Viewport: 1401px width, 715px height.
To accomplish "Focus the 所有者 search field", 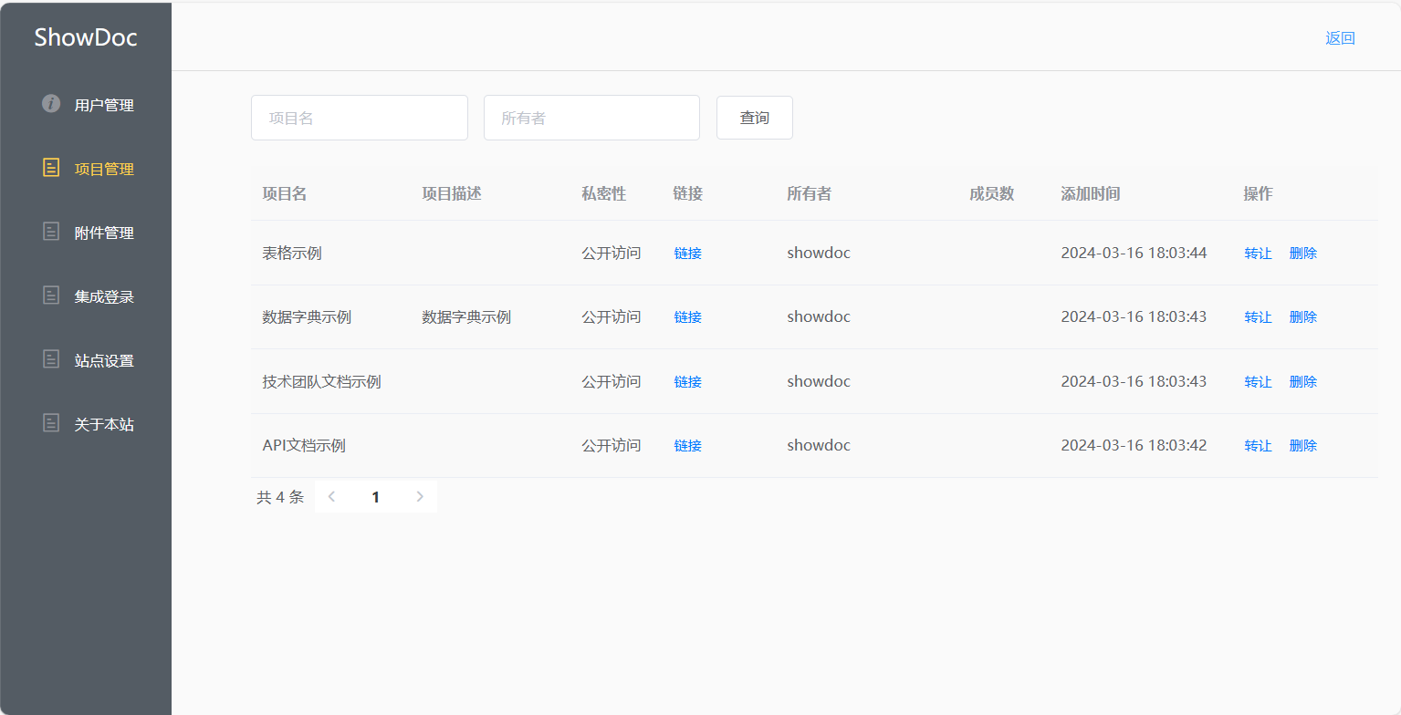I will tap(591, 118).
